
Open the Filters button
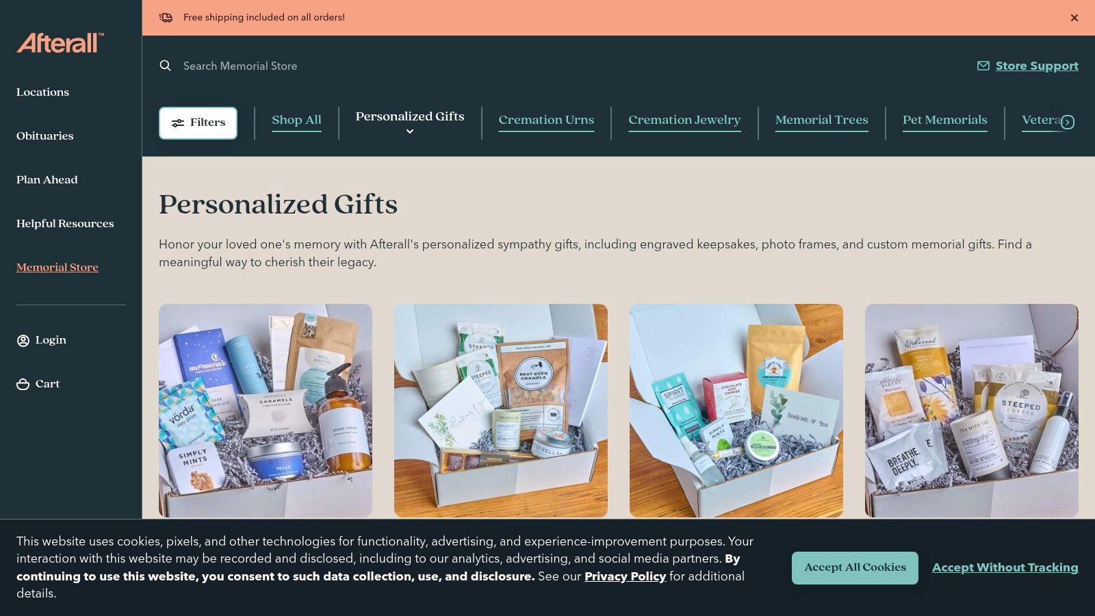point(198,123)
